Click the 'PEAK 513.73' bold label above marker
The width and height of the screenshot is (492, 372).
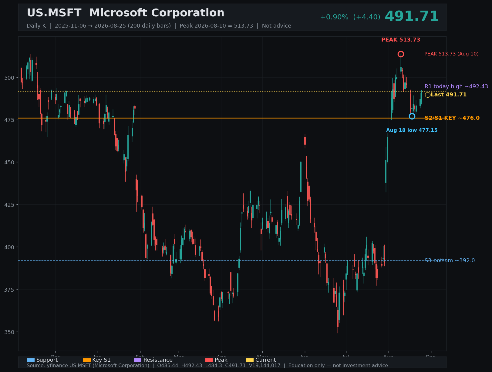click(401, 40)
